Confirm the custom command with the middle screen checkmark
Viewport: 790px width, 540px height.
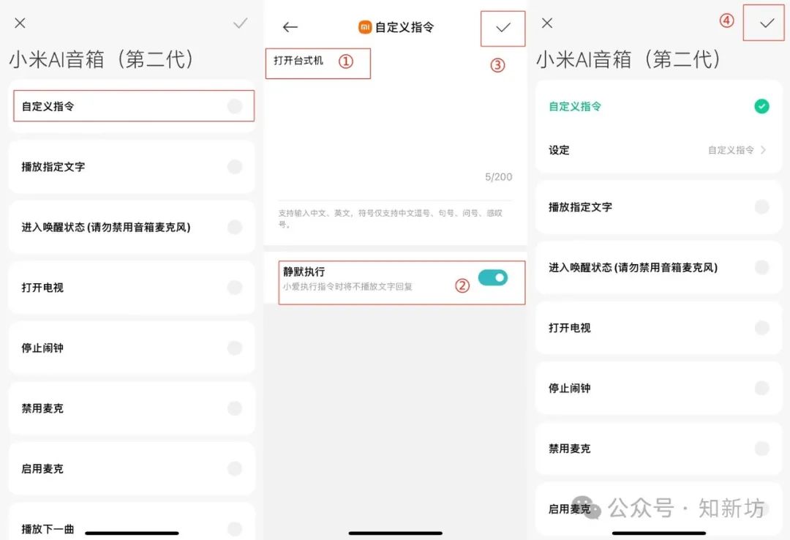503,28
